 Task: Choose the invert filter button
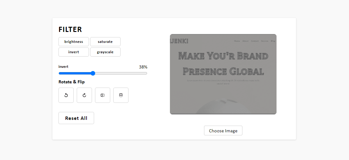point(74,52)
